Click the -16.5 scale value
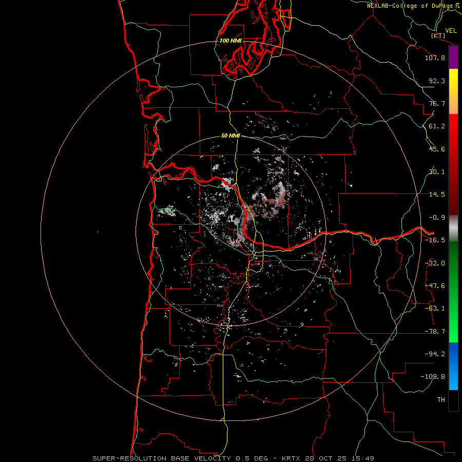Screen dimensions: 462x462 point(435,240)
